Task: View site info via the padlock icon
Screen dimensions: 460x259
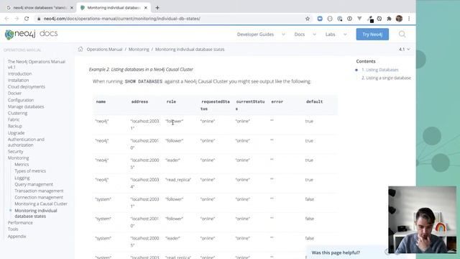Action: (39, 19)
